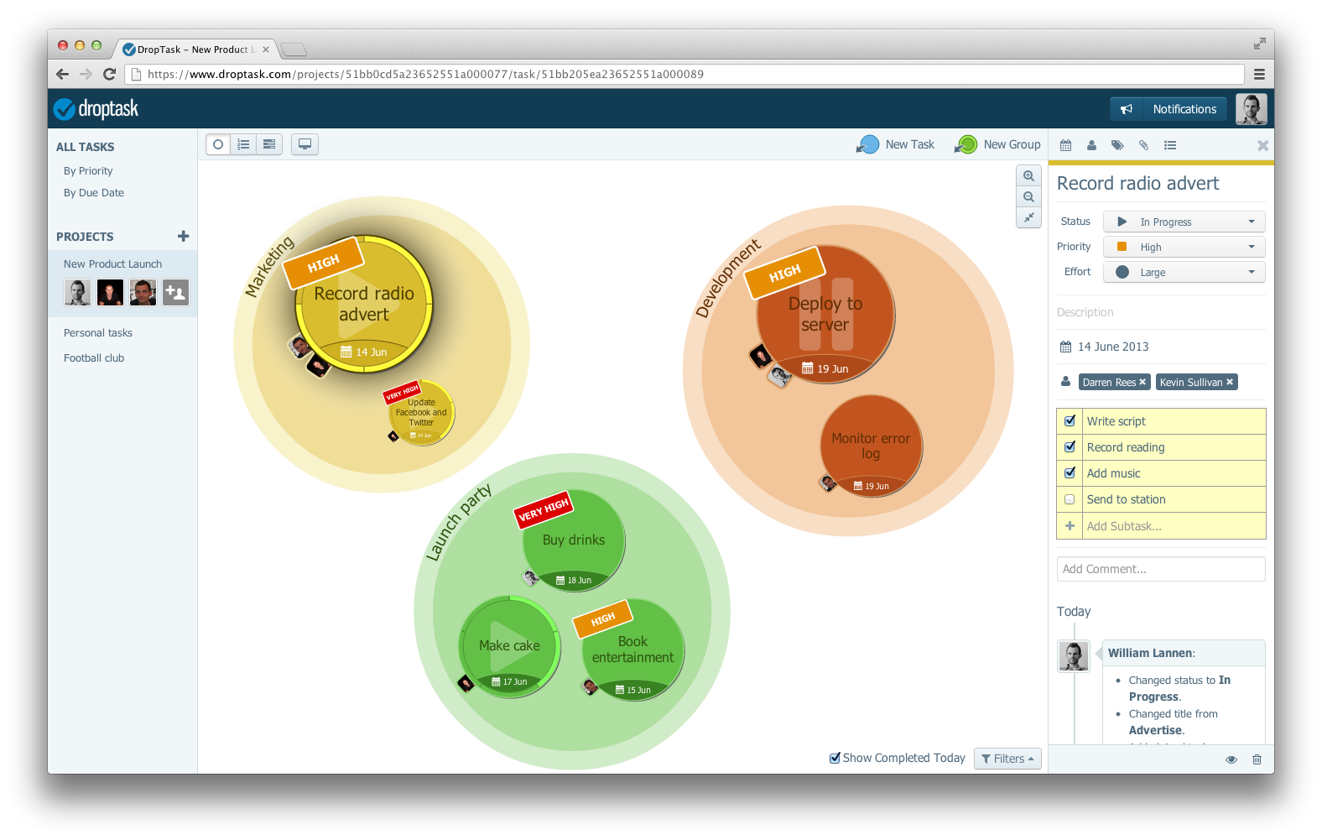Delete task using the trash icon

[1257, 759]
